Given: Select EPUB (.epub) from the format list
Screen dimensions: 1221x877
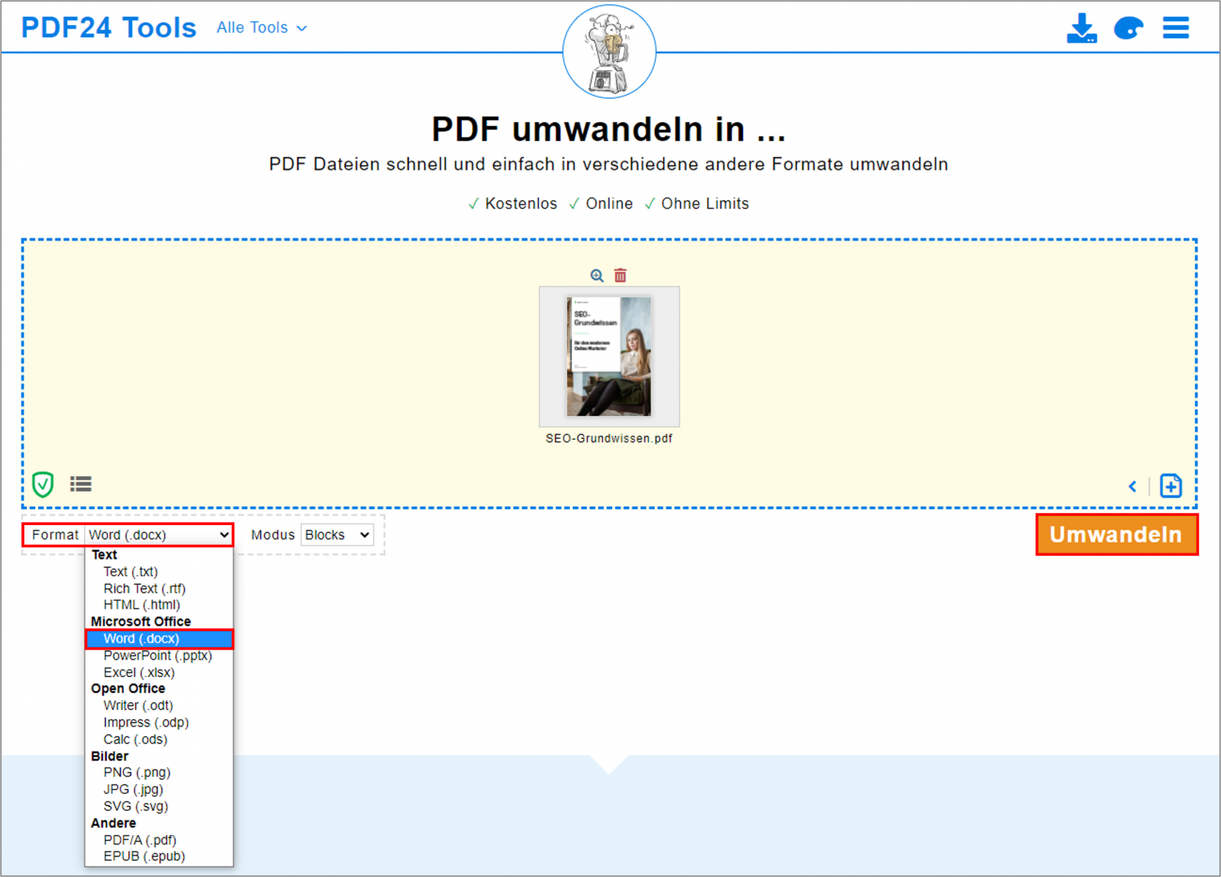Looking at the screenshot, I should pos(143,856).
